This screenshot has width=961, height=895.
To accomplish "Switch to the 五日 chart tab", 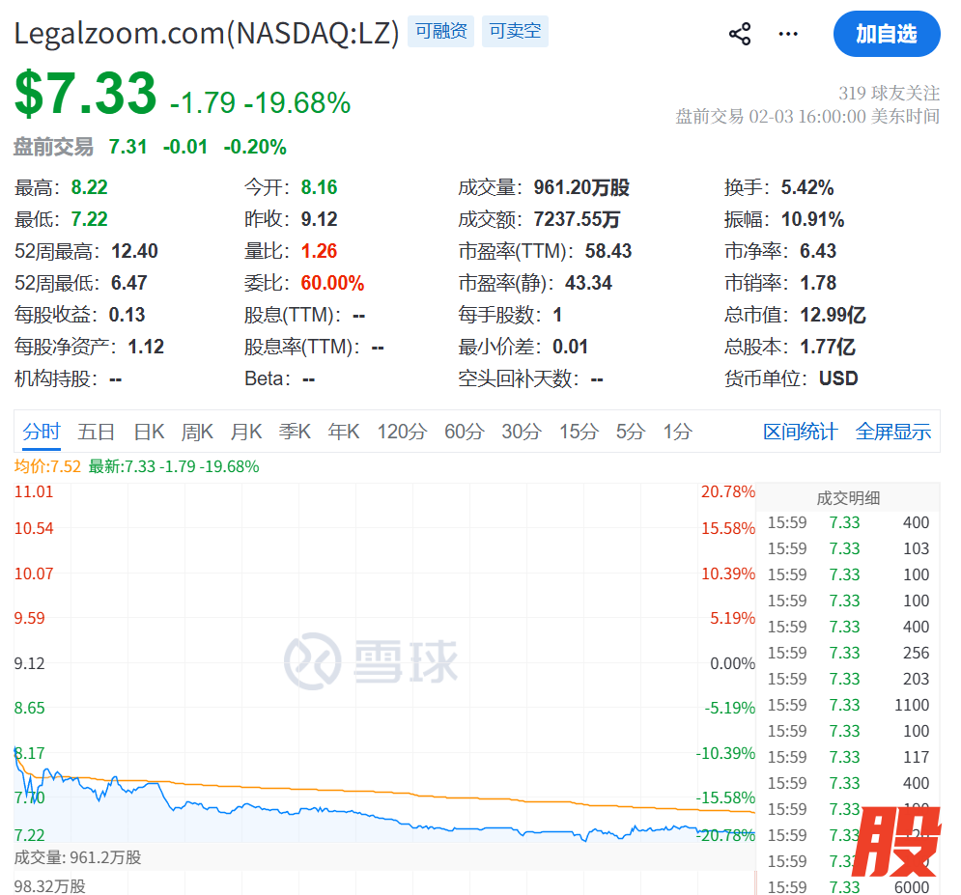I will coord(97,432).
